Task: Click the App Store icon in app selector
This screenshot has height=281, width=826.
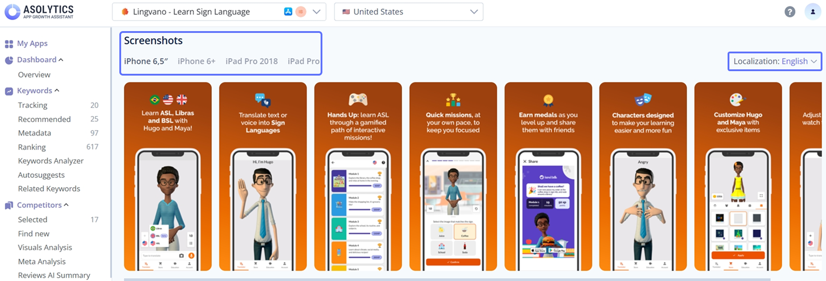Action: point(288,12)
